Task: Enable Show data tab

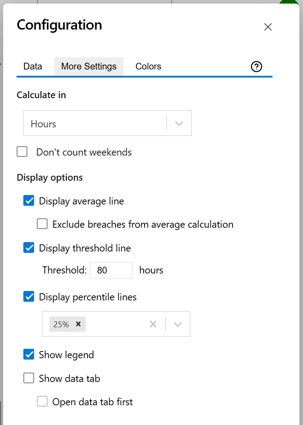Action: [x=29, y=378]
